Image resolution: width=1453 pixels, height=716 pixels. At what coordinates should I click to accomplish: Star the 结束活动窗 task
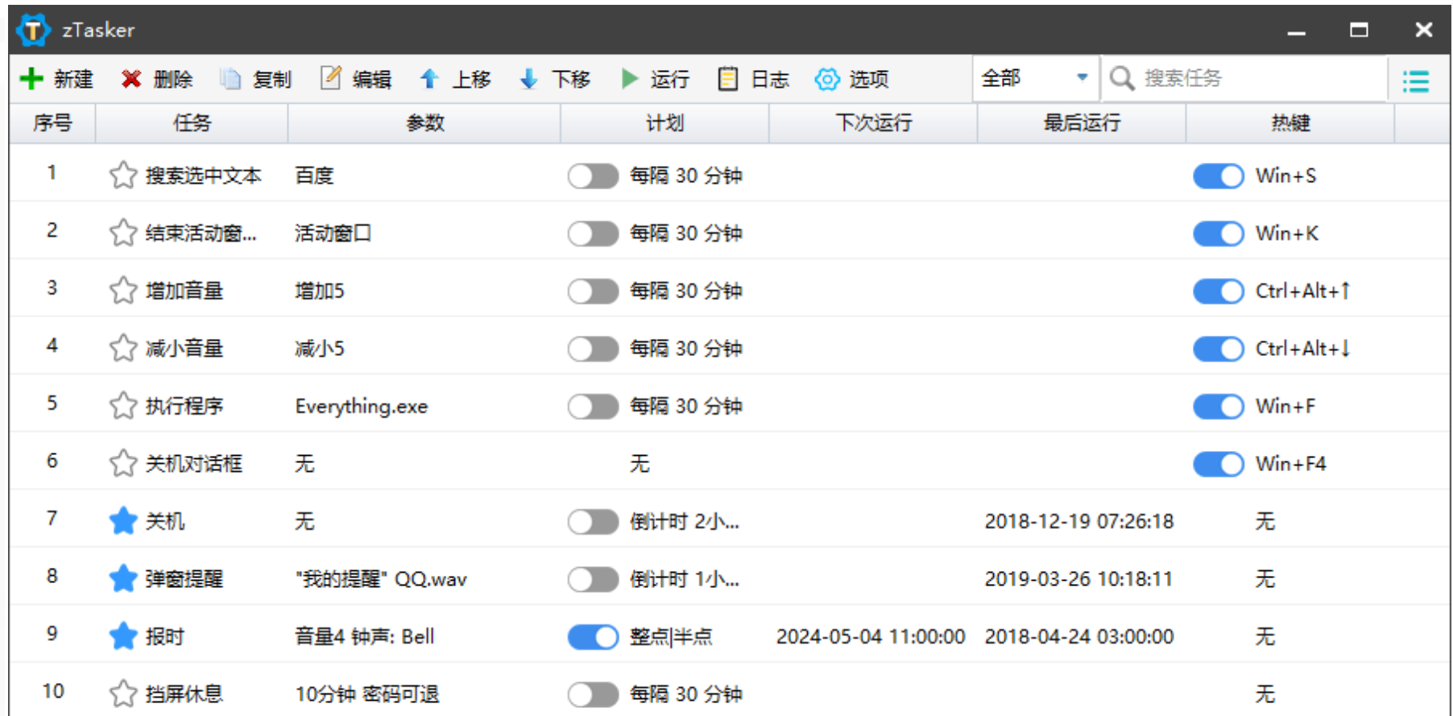click(x=123, y=233)
